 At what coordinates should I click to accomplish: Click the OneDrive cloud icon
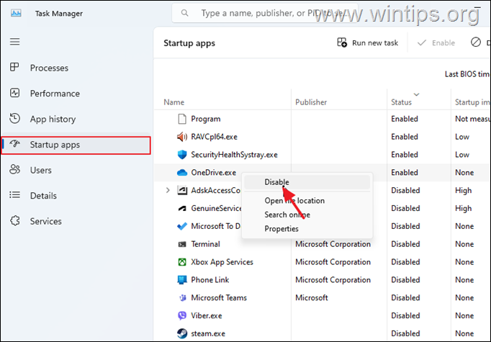coord(182,173)
